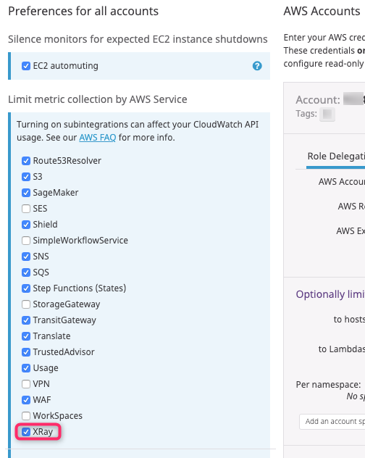Uncheck the Usage checkbox
Viewport: 365px width, 458px height.
pos(26,368)
